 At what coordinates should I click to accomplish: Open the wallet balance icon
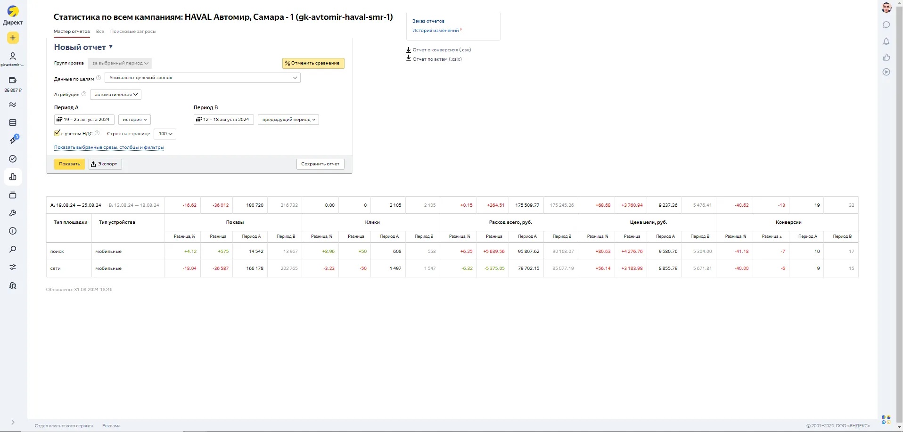13,80
